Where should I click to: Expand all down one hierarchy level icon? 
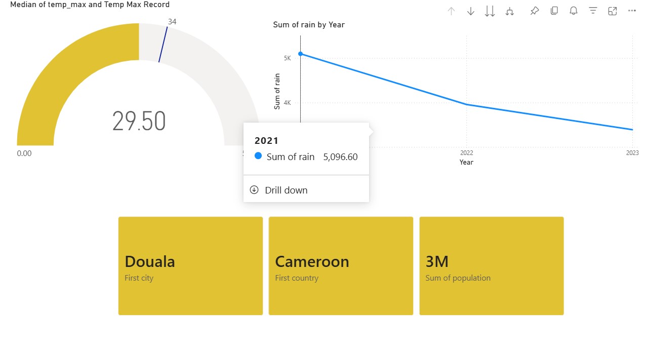[x=510, y=11]
